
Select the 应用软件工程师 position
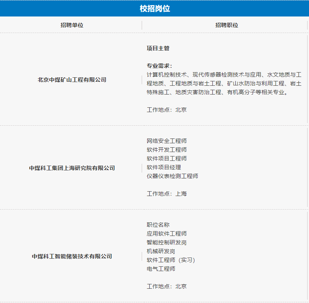tap(167, 233)
